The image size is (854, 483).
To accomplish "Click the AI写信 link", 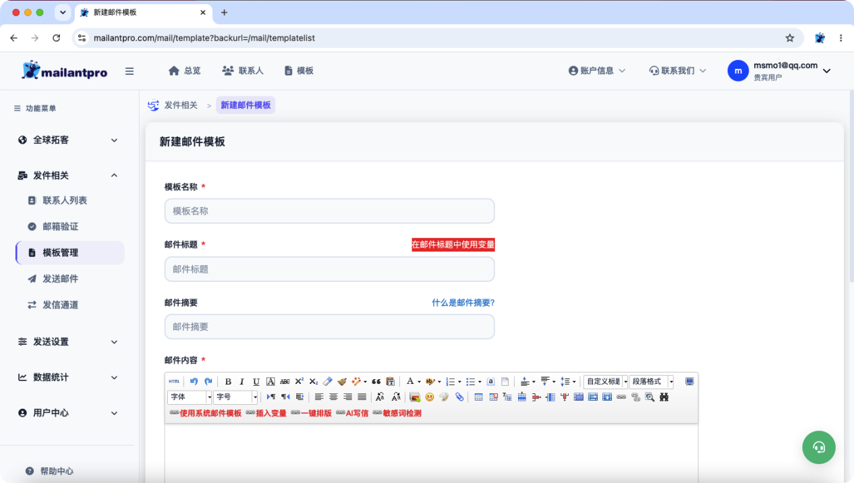I will click(x=352, y=413).
